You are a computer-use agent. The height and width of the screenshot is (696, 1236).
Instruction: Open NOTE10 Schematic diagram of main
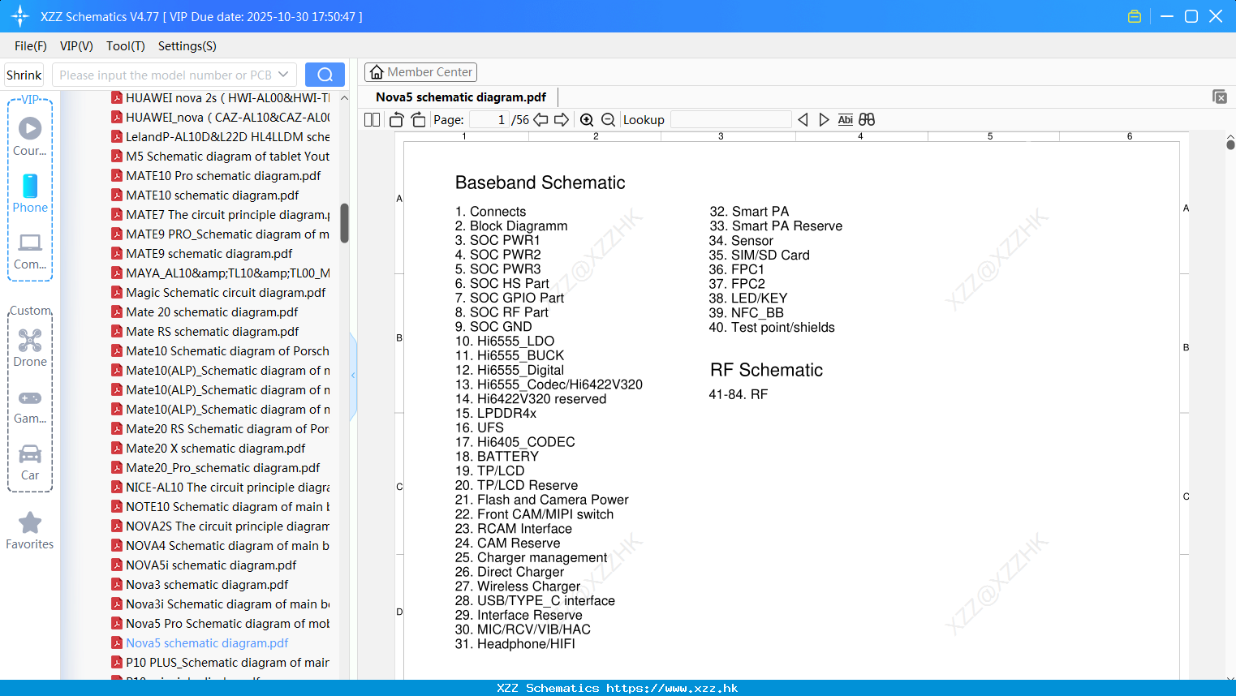(220, 506)
